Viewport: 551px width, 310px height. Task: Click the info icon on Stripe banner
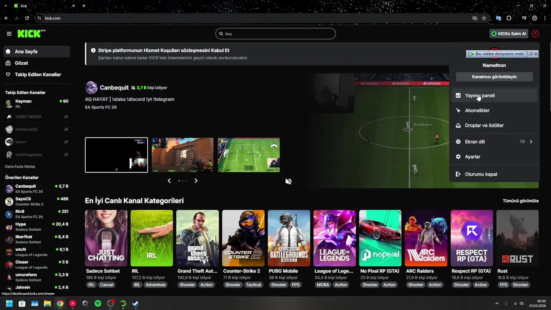pos(93,50)
